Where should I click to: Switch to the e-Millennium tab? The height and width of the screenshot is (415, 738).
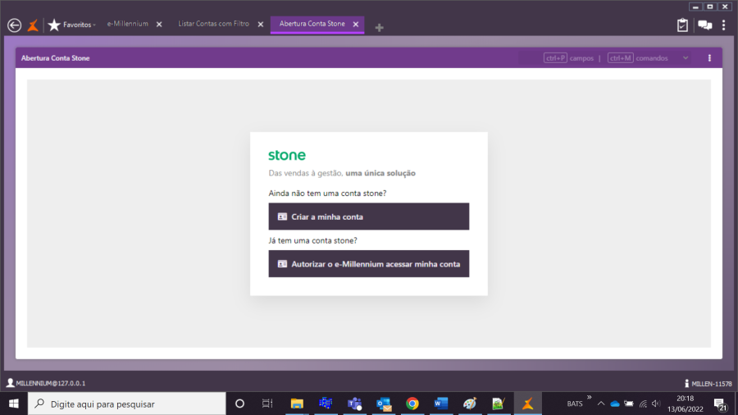click(x=128, y=24)
